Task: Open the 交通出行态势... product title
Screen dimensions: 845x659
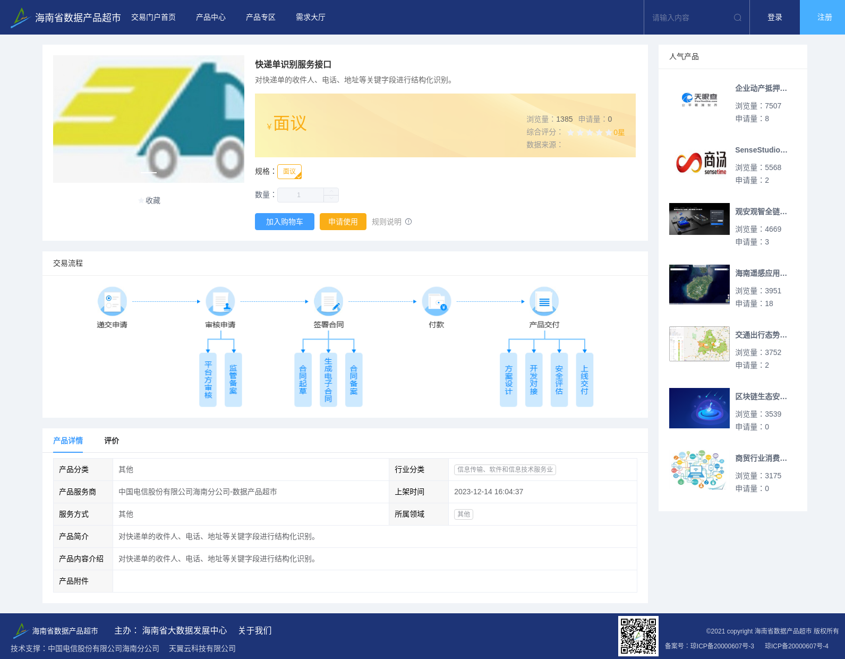Action: [x=761, y=335]
